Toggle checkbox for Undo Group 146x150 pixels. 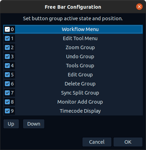click(7, 57)
